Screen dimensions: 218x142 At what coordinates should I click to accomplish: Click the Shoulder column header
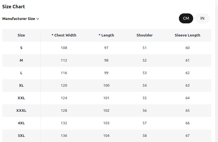(145, 35)
